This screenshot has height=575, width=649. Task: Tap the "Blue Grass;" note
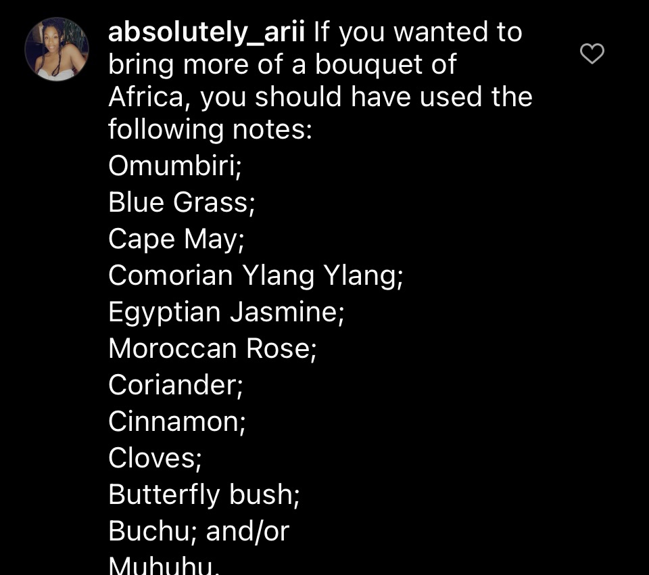[x=182, y=202]
